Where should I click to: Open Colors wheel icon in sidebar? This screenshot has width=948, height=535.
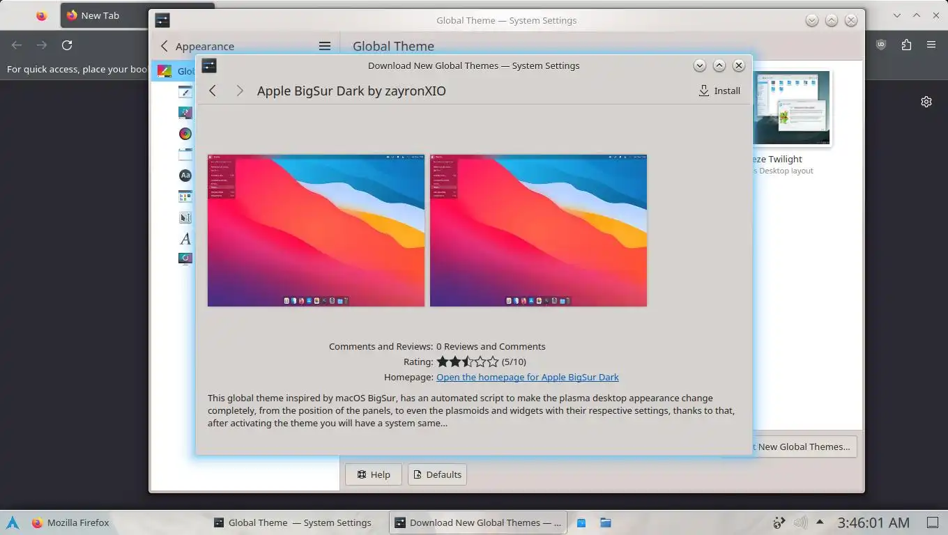[x=185, y=133]
